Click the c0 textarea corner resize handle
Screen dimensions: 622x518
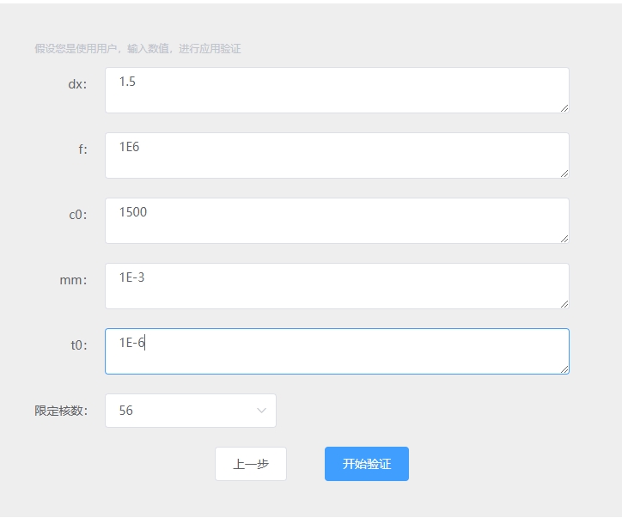564,238
